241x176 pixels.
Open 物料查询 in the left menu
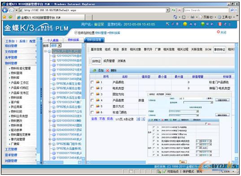point(17,73)
